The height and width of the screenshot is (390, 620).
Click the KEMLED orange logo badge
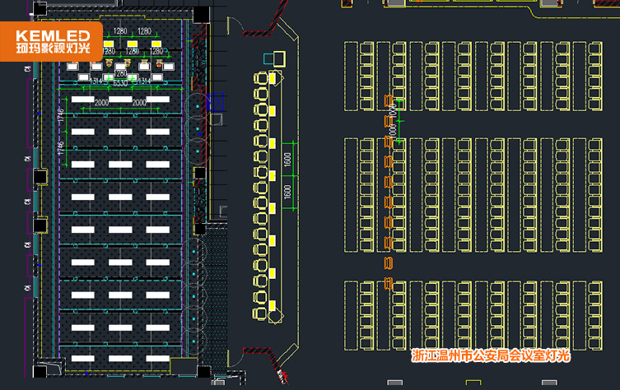(51, 41)
